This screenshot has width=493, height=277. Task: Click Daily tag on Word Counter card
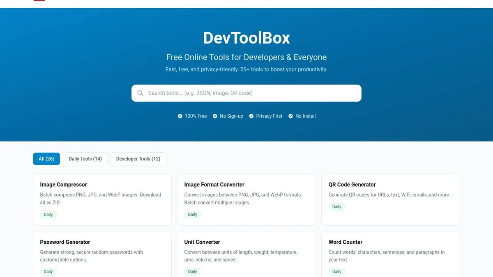click(x=336, y=272)
